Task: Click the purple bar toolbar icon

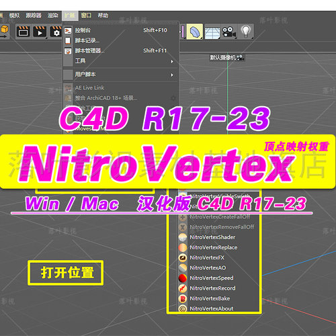Action: [183, 32]
